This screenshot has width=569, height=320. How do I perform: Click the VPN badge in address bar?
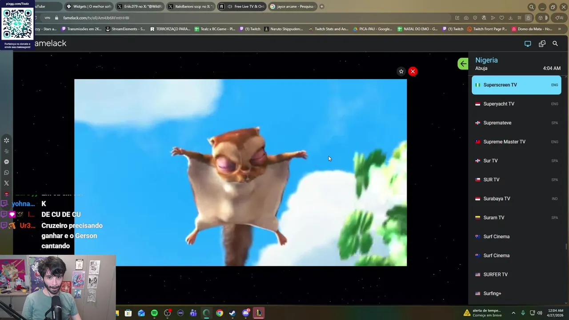[47, 18]
